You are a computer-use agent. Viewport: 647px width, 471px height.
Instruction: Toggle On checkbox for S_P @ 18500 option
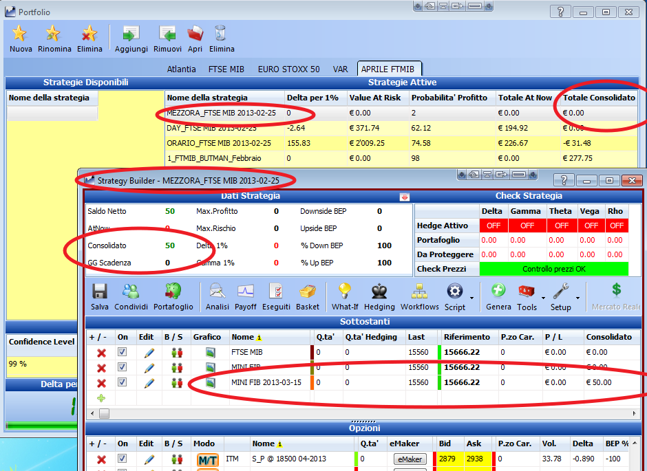click(122, 458)
